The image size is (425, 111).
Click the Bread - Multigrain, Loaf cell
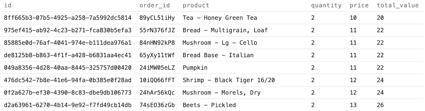pyautogui.click(x=225, y=30)
